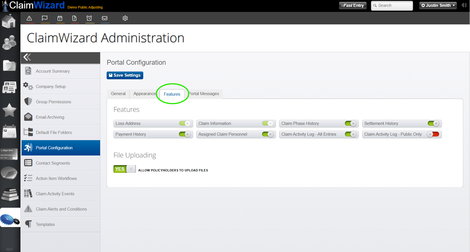Switch to the Portal Messages tab
Viewport: 470px width, 252px height.
click(204, 94)
